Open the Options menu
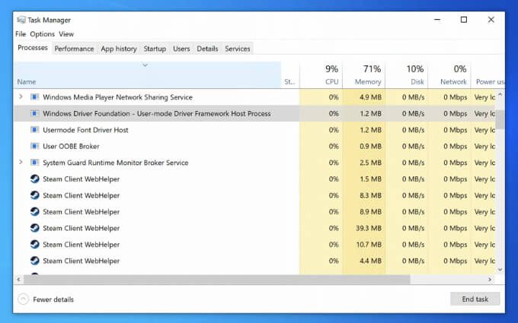Viewport: 518px width, 323px height. point(43,34)
